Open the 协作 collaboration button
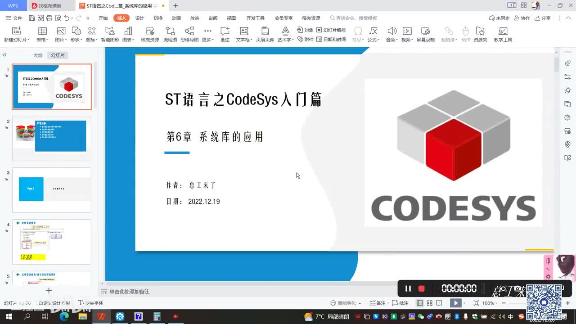The width and height of the screenshot is (576, 324). coord(522,18)
